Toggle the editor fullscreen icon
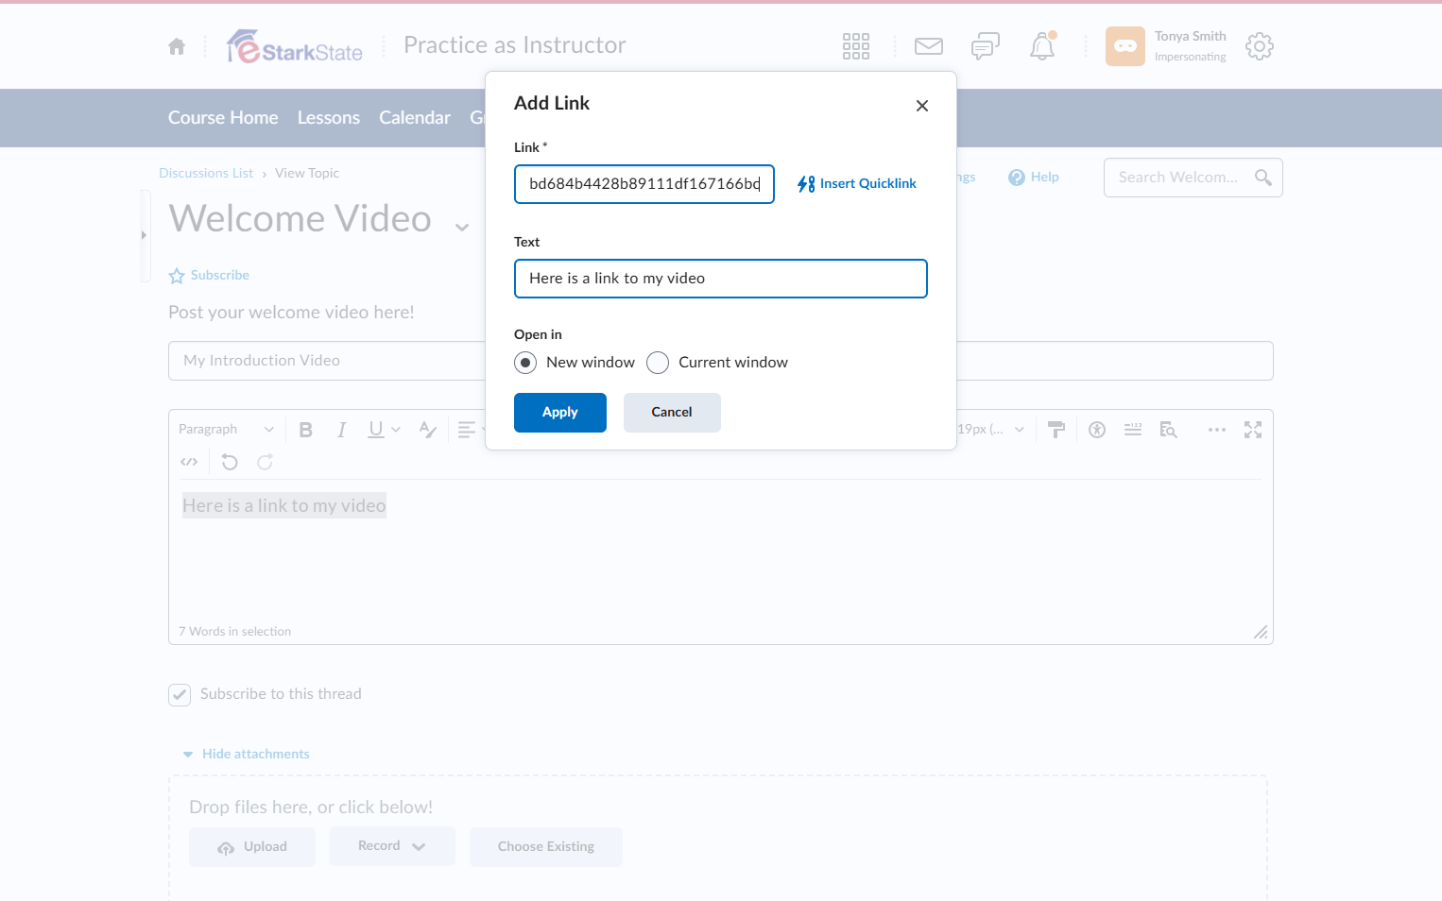 click(x=1253, y=430)
